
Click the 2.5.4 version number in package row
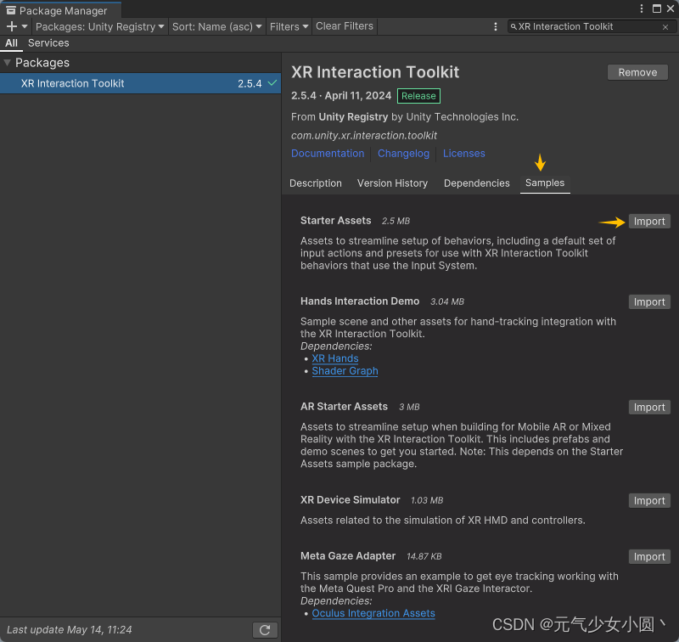point(250,83)
